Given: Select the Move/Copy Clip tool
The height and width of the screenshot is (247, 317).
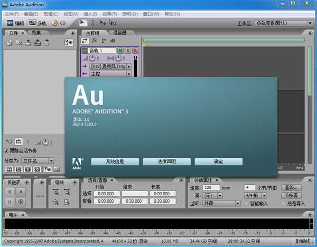Looking at the screenshot, I should point(102,23).
